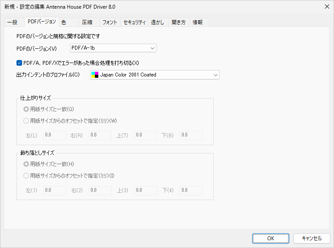The image size is (334, 248).
Task: Click the PDFのバージョンと規格に関する設定です description
Action: [58, 36]
